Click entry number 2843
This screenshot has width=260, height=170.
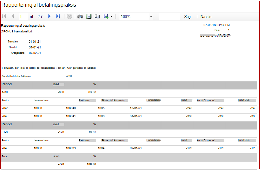click(5, 148)
